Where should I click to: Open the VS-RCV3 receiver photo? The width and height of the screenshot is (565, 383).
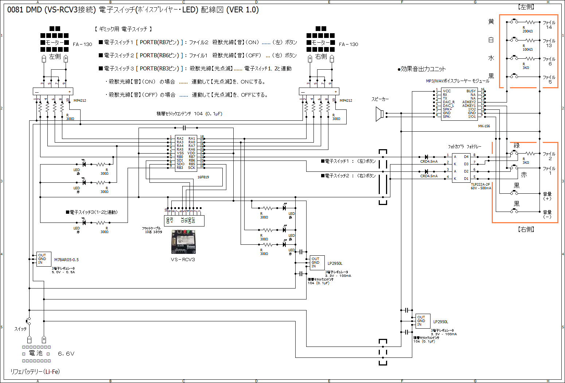click(x=183, y=241)
